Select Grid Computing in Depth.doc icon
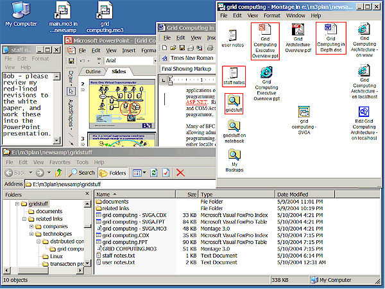 pyautogui.click(x=330, y=38)
